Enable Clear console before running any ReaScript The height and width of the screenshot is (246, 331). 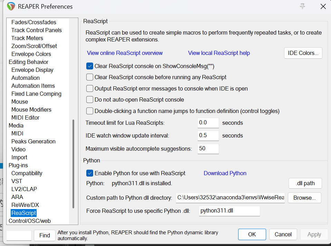(89, 77)
